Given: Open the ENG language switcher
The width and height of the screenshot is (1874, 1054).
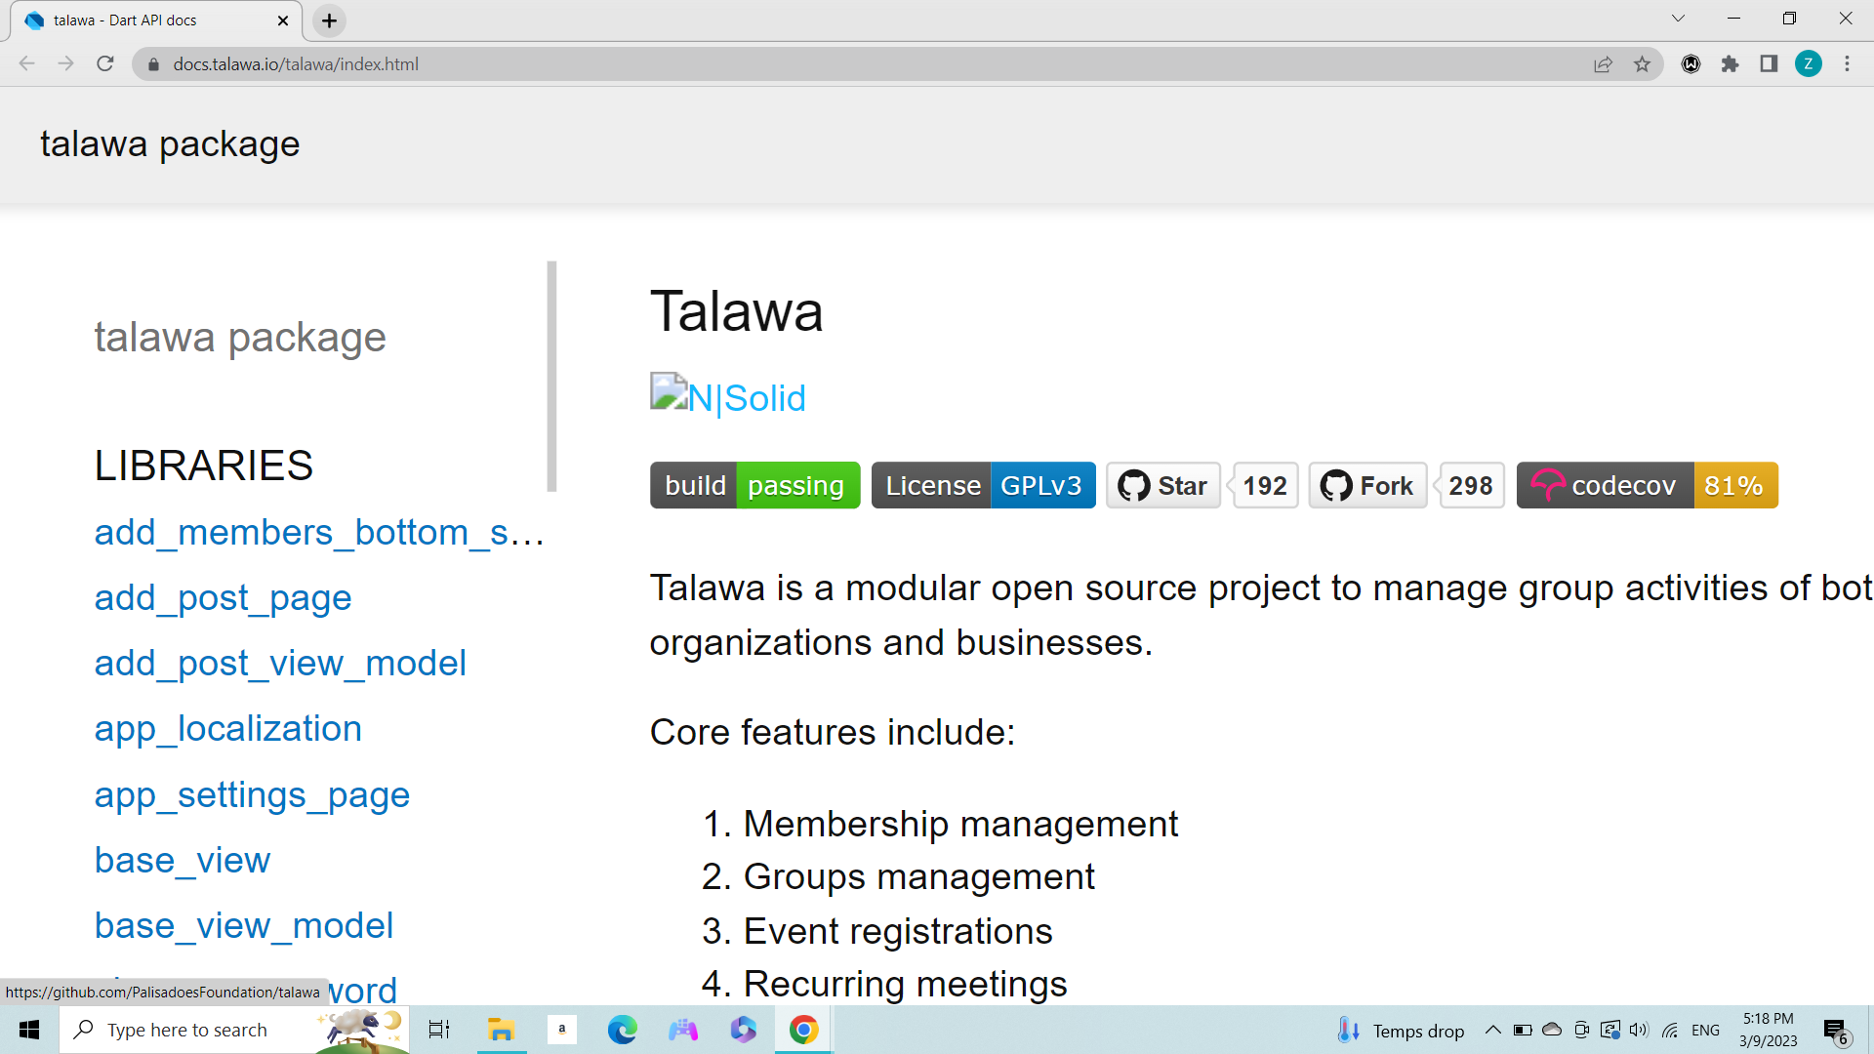Looking at the screenshot, I should 1705,1029.
